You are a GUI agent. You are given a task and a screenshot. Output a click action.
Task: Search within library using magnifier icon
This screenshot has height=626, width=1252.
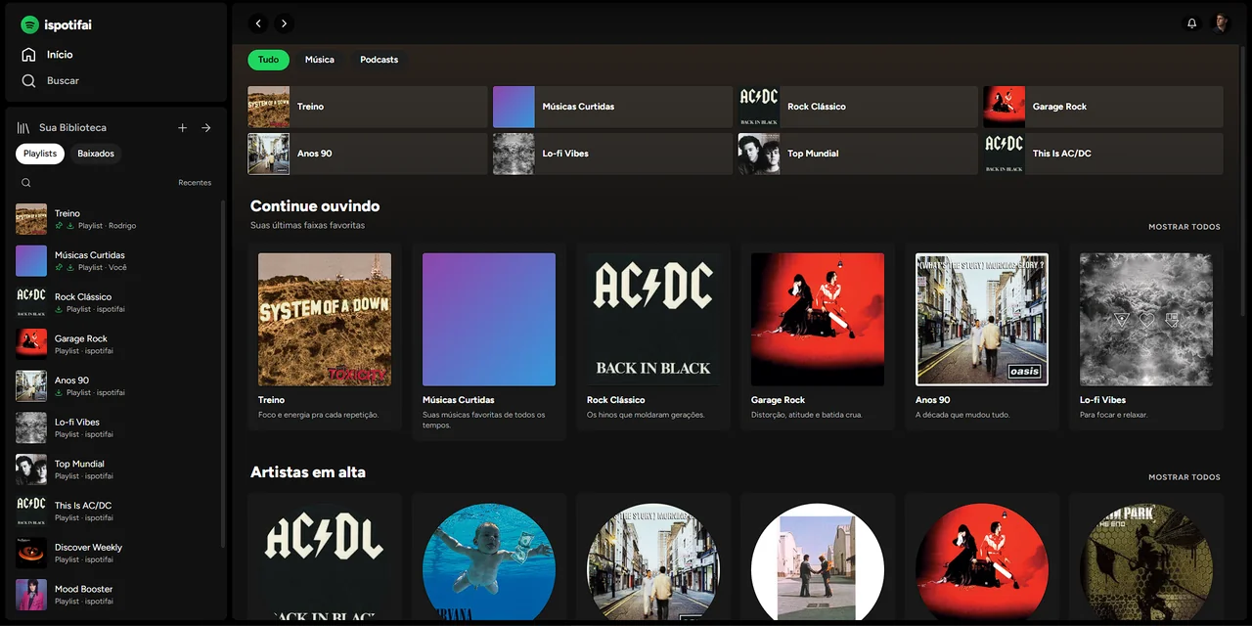coord(26,183)
